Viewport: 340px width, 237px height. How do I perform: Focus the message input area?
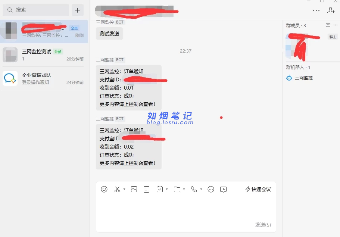(x=186, y=208)
